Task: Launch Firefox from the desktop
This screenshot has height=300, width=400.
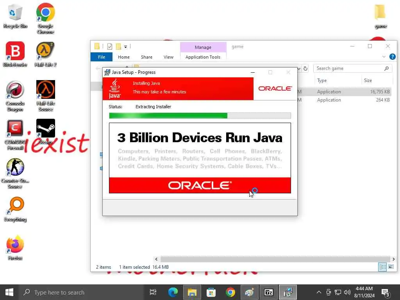Action: pos(15,247)
